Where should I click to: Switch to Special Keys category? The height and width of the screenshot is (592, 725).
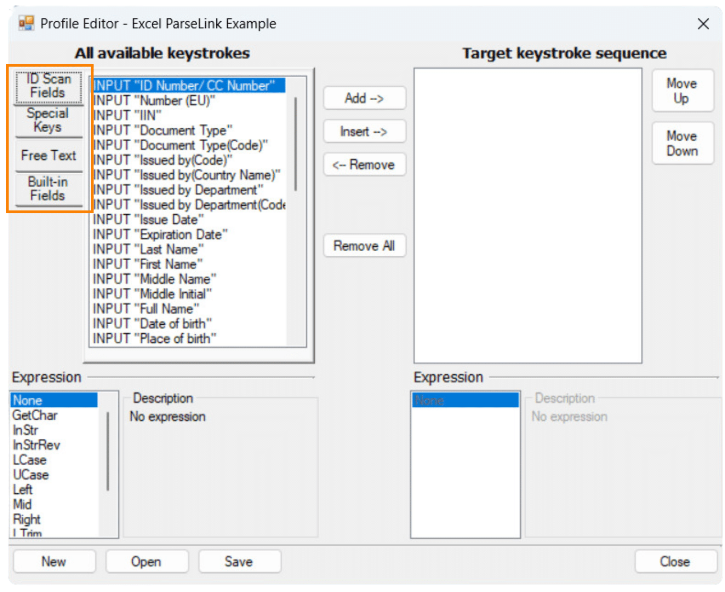48,120
